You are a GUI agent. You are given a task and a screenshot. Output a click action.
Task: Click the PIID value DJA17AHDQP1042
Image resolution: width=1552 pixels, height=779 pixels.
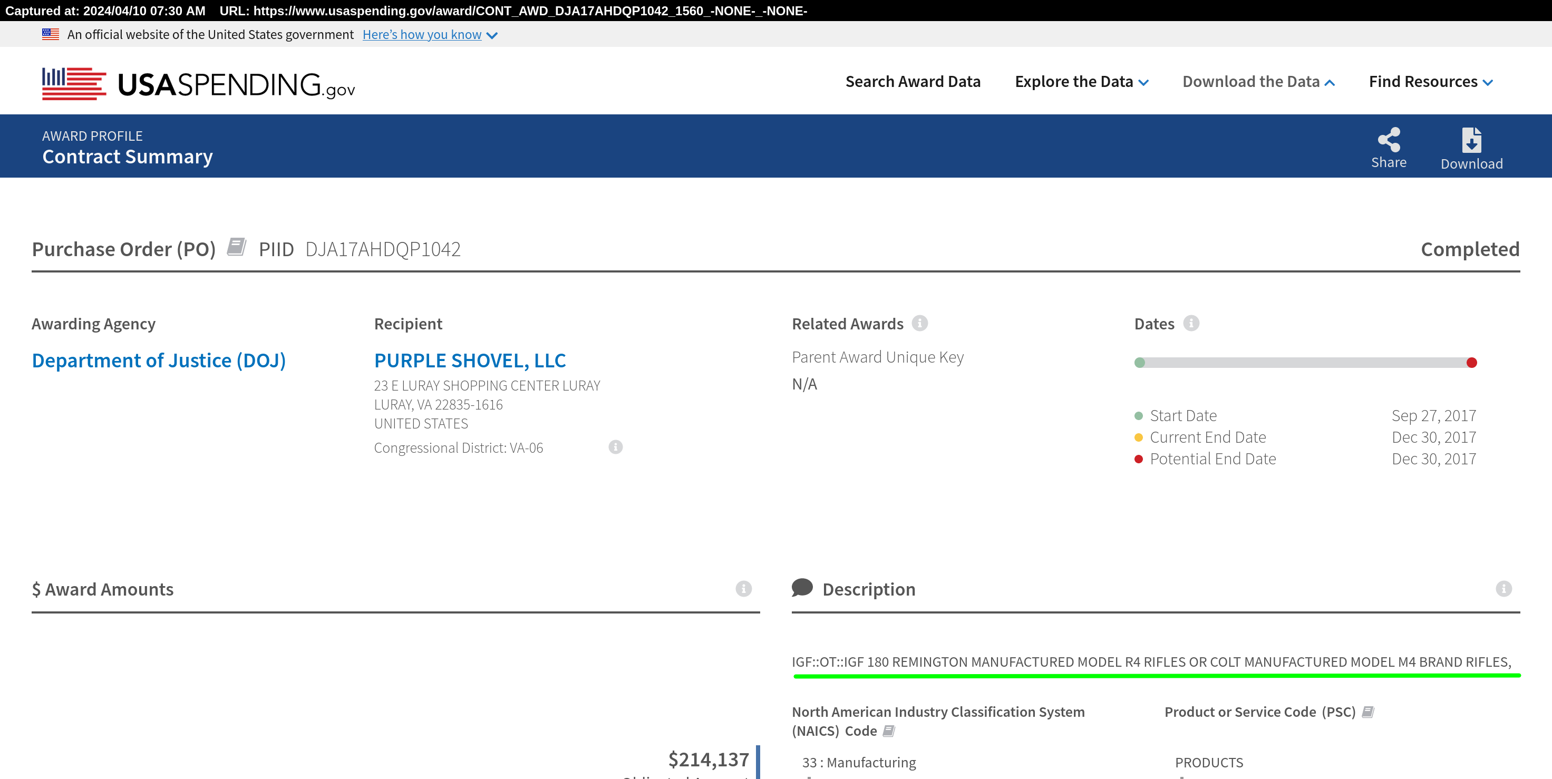383,249
